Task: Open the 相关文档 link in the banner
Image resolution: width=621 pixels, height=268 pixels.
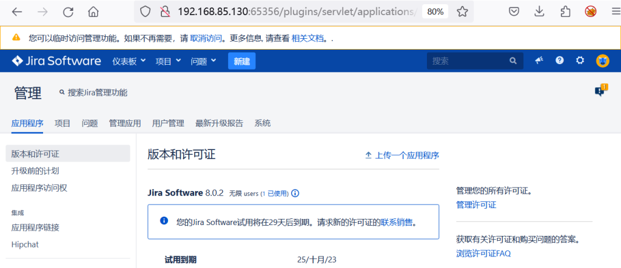Action: tap(307, 38)
